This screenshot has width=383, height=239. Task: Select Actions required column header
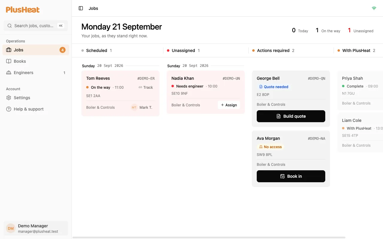(273, 50)
